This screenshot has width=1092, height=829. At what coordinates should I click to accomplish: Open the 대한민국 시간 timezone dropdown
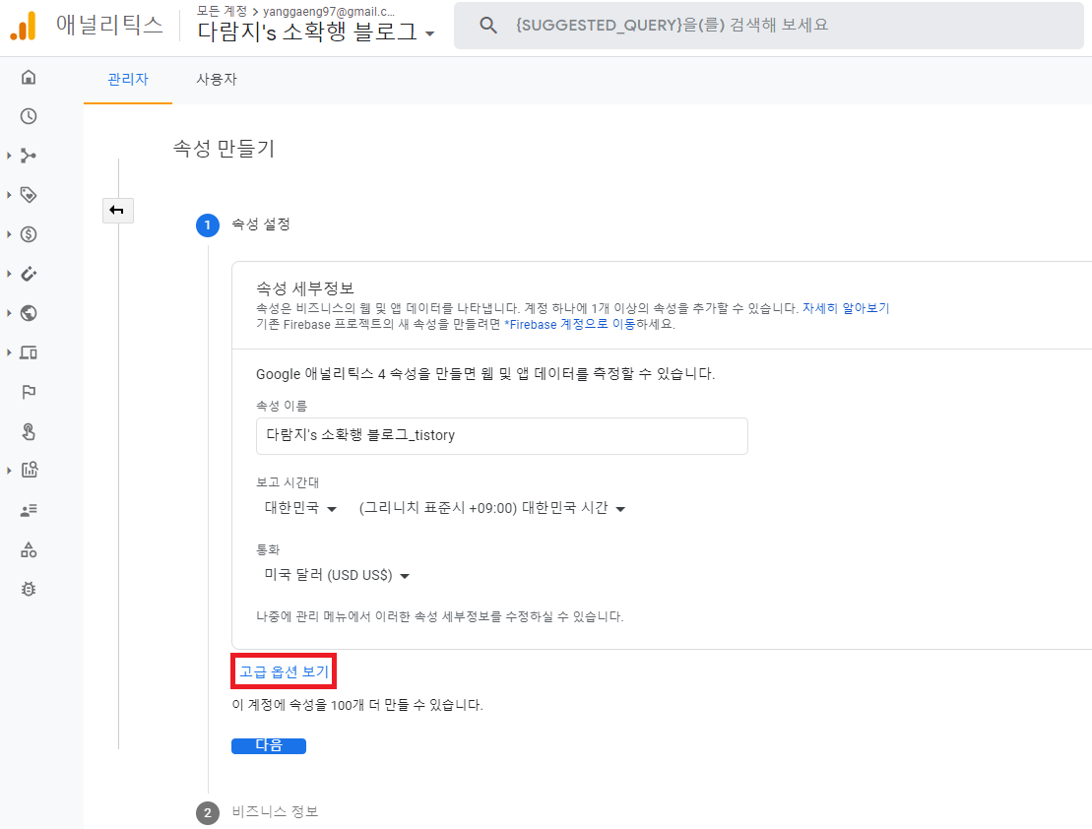[x=491, y=508]
